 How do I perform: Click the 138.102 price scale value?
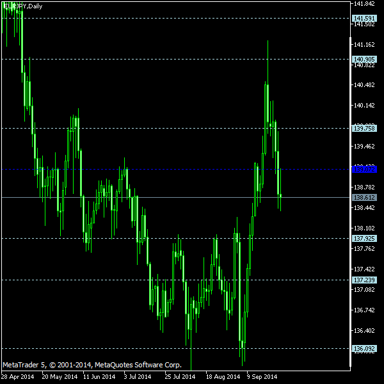(x=364, y=228)
